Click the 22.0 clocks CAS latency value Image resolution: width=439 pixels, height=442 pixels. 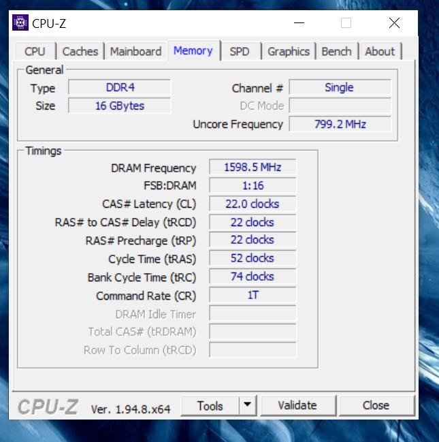(253, 204)
